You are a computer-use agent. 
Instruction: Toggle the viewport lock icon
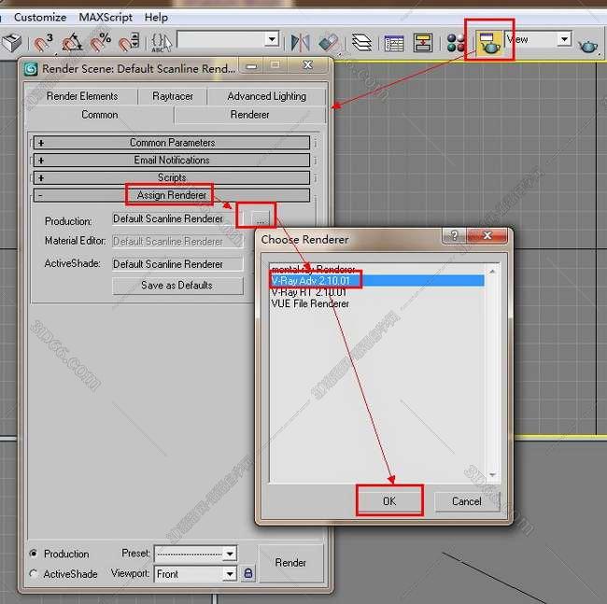pos(248,573)
